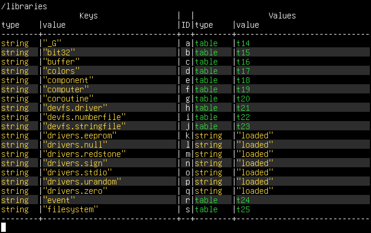Open table value t22
371x233 pixels.
click(243, 117)
